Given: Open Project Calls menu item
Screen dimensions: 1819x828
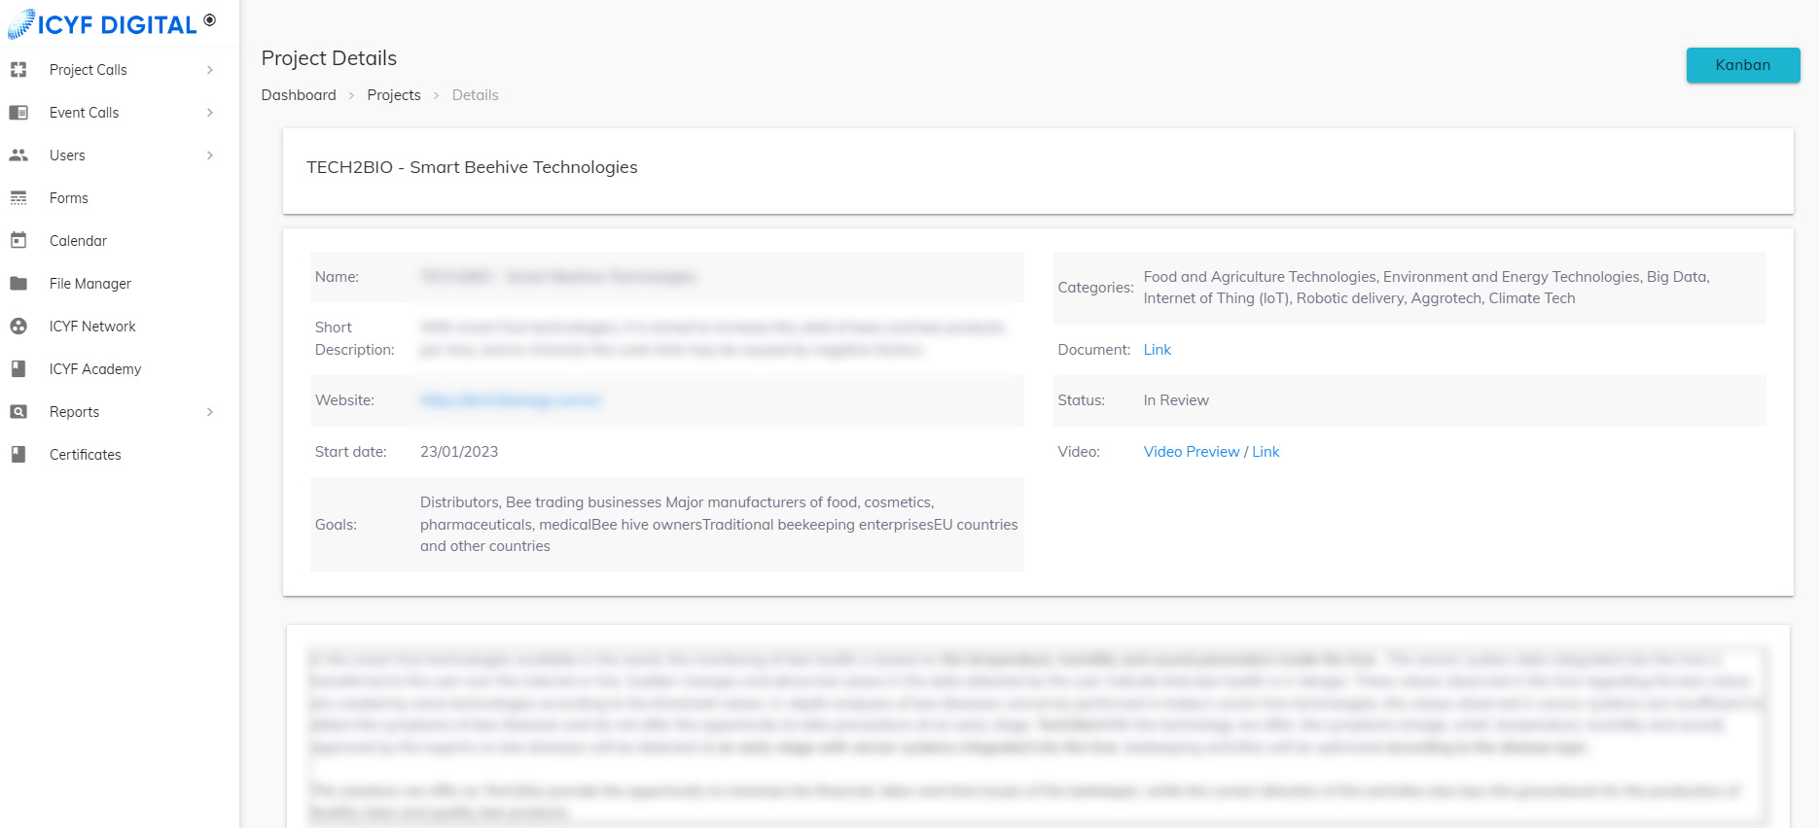Looking at the screenshot, I should 89,70.
